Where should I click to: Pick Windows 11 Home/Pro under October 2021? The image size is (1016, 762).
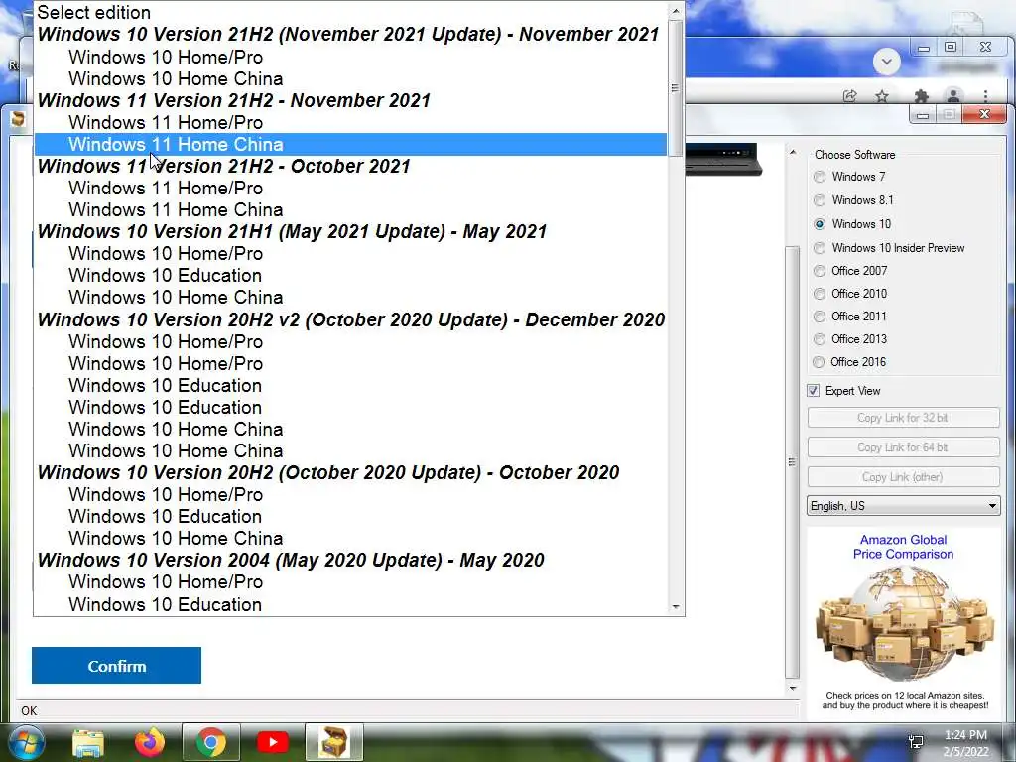(x=350, y=189)
